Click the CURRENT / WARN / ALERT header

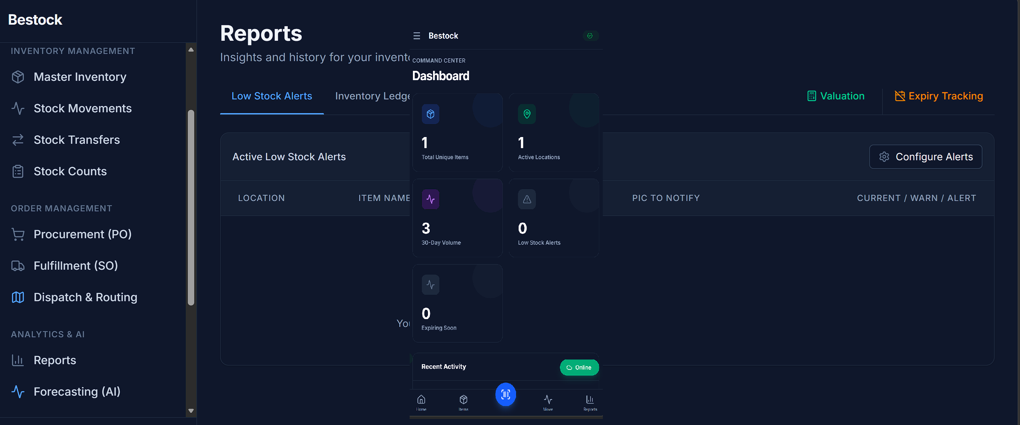coord(916,198)
